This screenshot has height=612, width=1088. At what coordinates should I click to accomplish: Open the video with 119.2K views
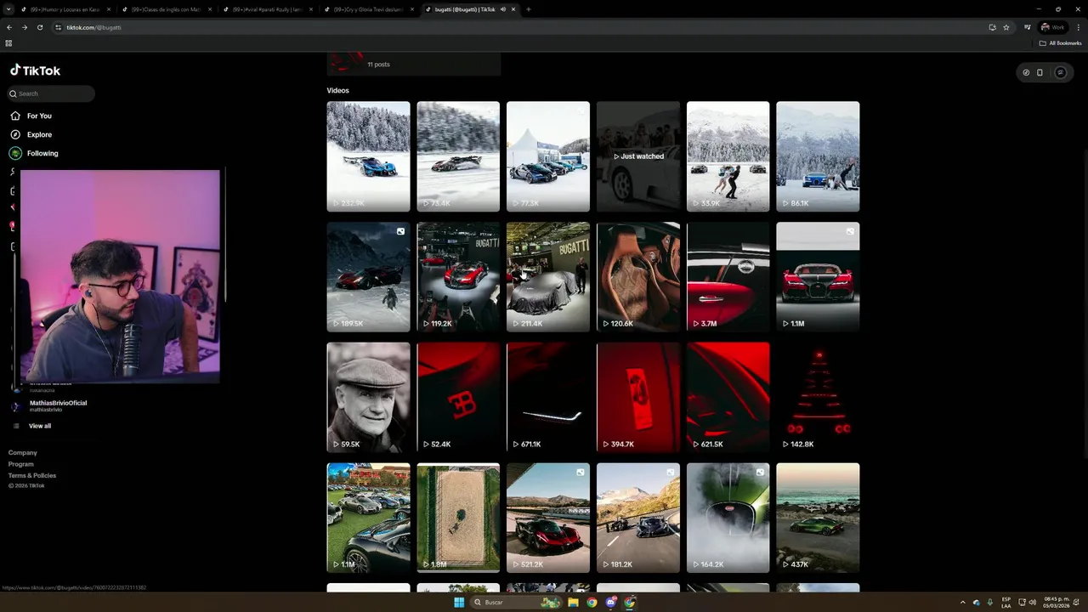click(458, 277)
